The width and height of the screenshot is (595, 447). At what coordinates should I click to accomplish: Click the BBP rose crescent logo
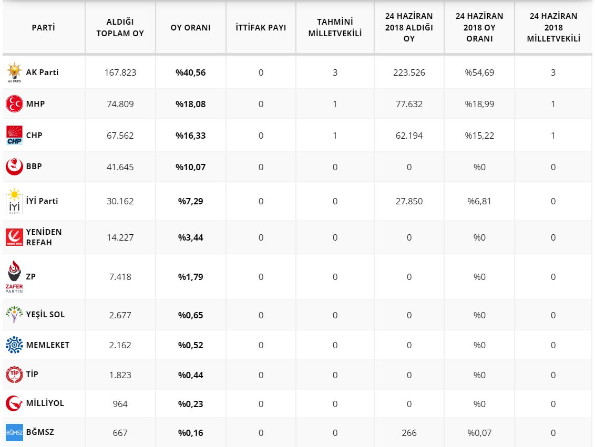pyautogui.click(x=14, y=167)
